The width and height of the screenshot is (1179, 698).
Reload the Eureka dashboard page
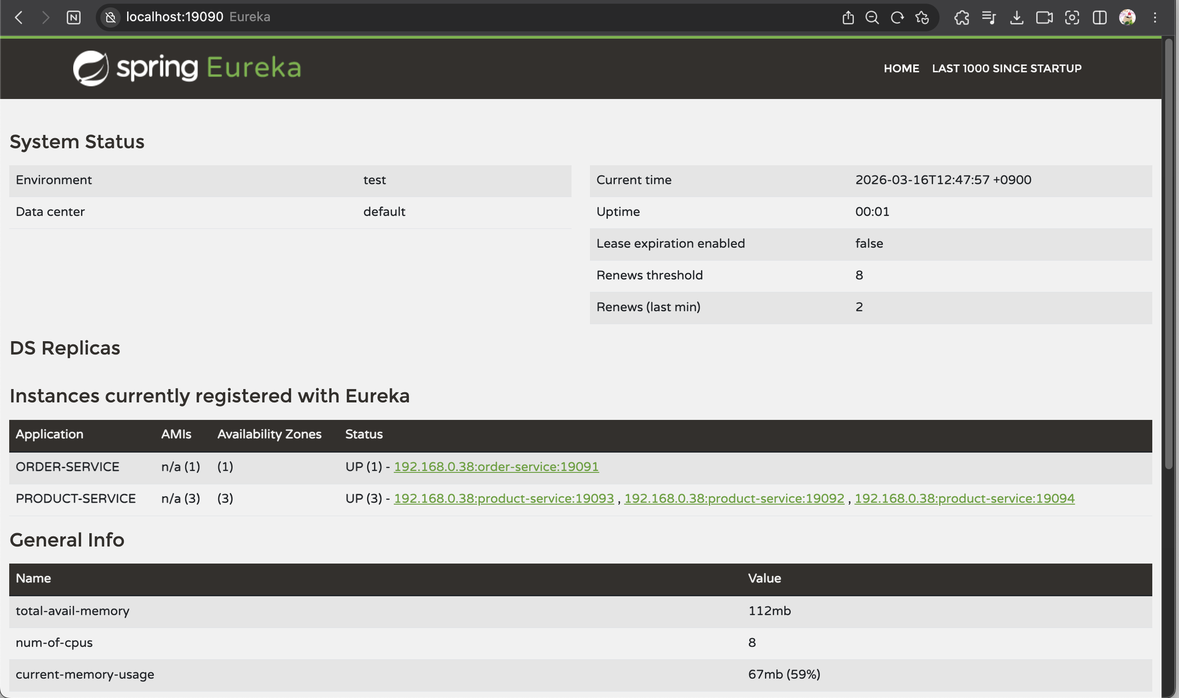[x=897, y=17]
